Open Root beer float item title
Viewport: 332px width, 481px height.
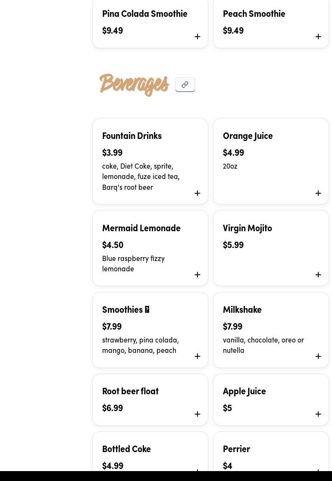coord(130,391)
